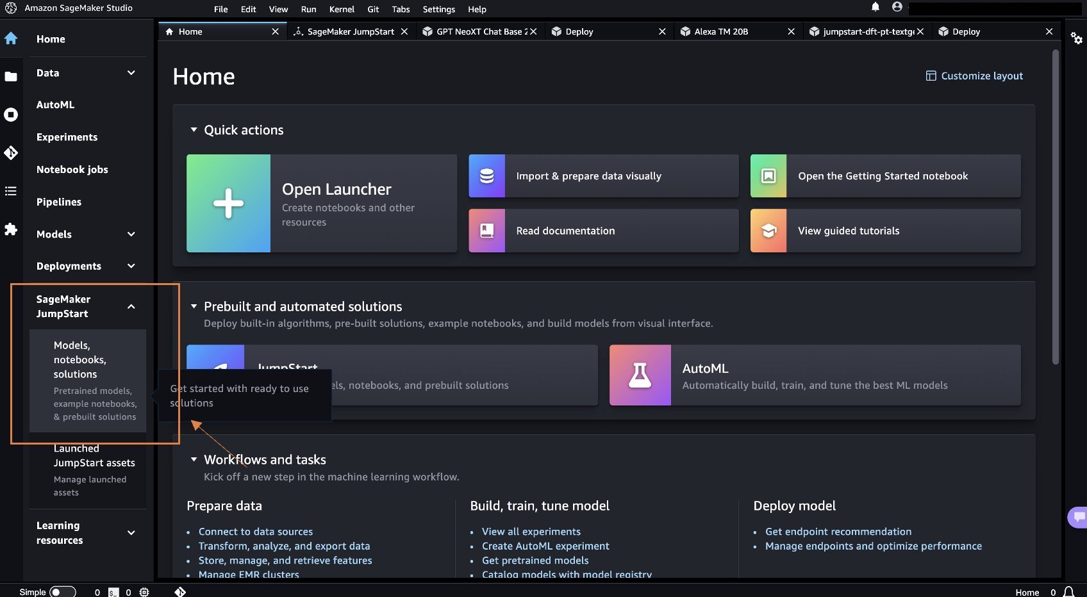Open the Kernel menu
1087x597 pixels.
(342, 9)
